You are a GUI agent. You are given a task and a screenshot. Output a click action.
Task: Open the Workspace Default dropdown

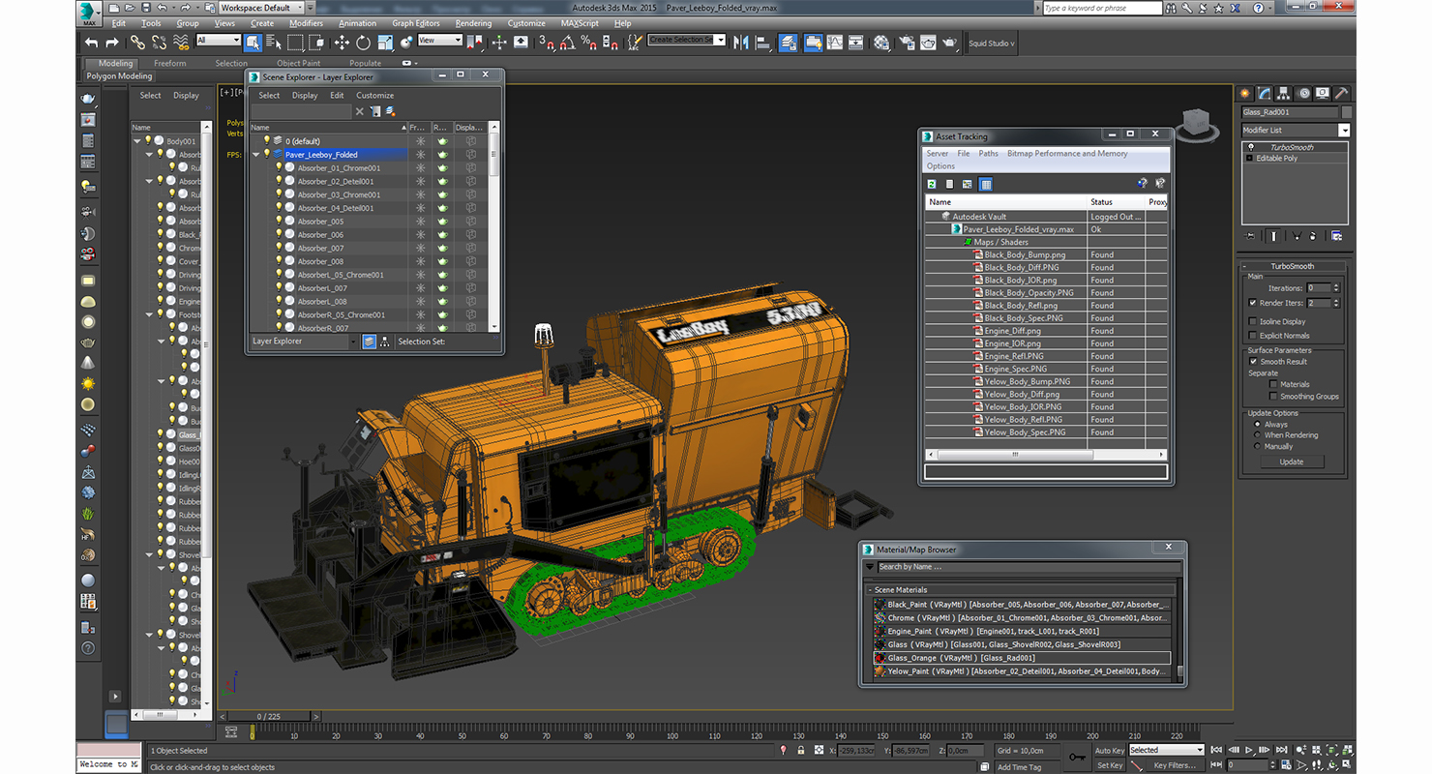coord(261,8)
